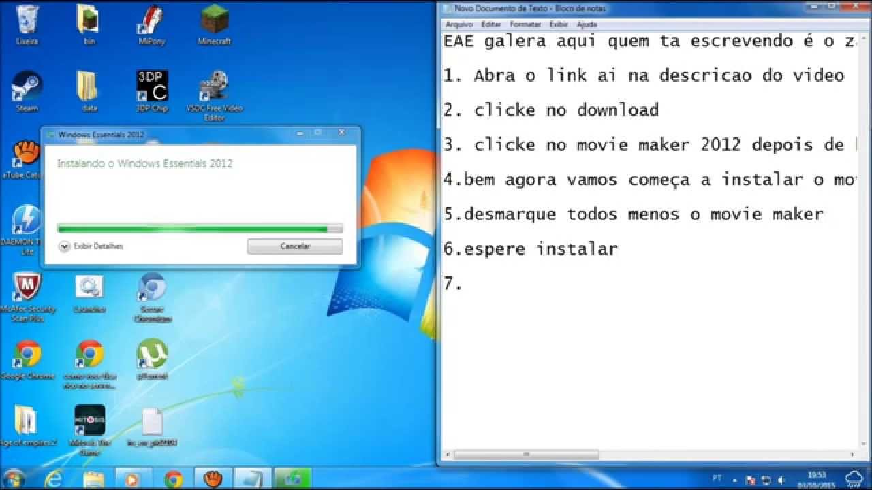Click the line starting '1. Abra o link'

click(644, 76)
